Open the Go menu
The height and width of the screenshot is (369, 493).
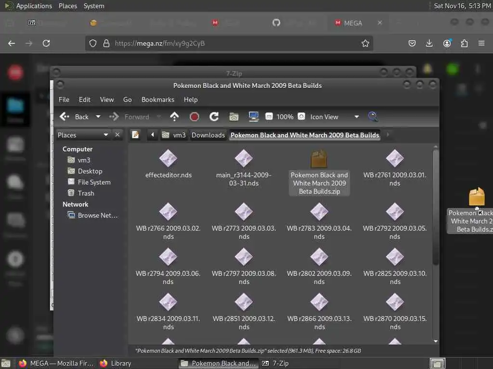coord(127,99)
